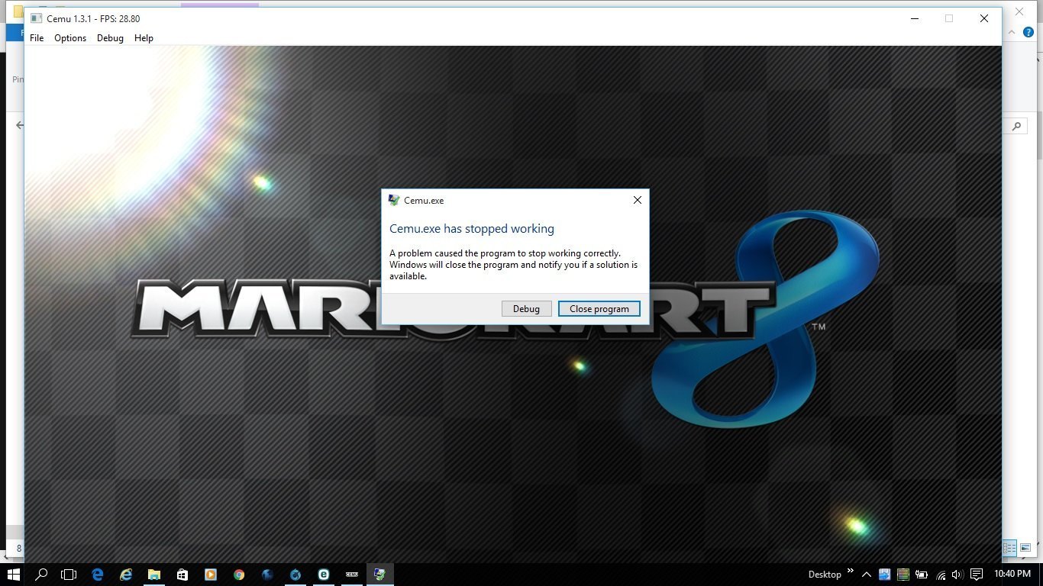The height and width of the screenshot is (586, 1043).
Task: Open the Windows Start menu
Action: pos(14,575)
